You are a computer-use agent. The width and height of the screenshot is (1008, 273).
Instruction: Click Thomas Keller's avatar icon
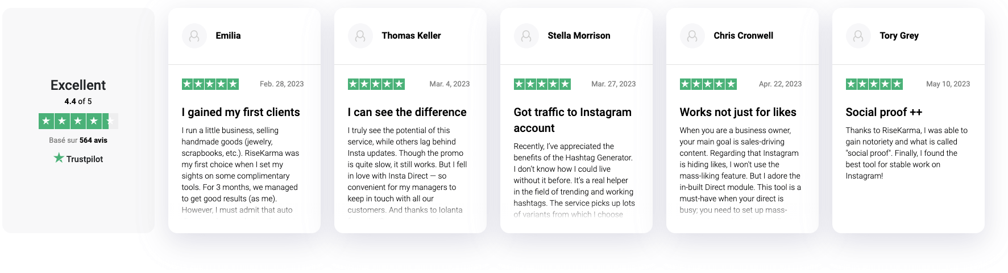(360, 36)
